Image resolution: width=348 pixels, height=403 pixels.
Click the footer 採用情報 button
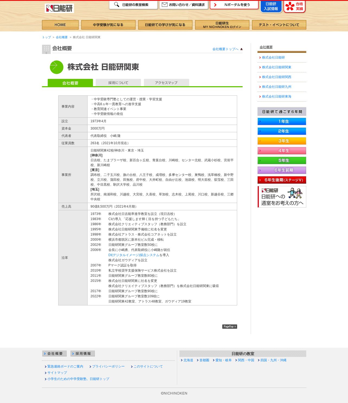pyautogui.click(x=83, y=354)
